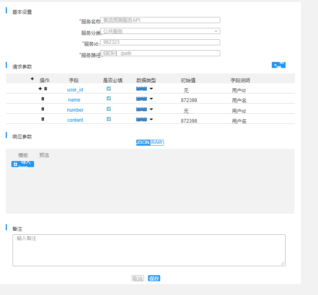The height and width of the screenshot is (295, 318).
Task: Remove the number parameter row
Action: pyautogui.click(x=43, y=109)
